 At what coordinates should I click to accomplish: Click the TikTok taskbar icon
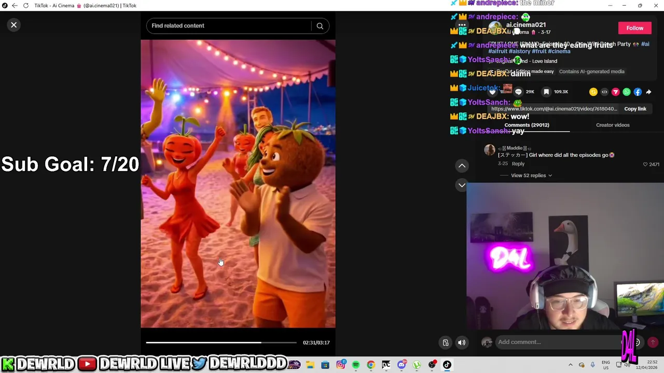coord(447,365)
